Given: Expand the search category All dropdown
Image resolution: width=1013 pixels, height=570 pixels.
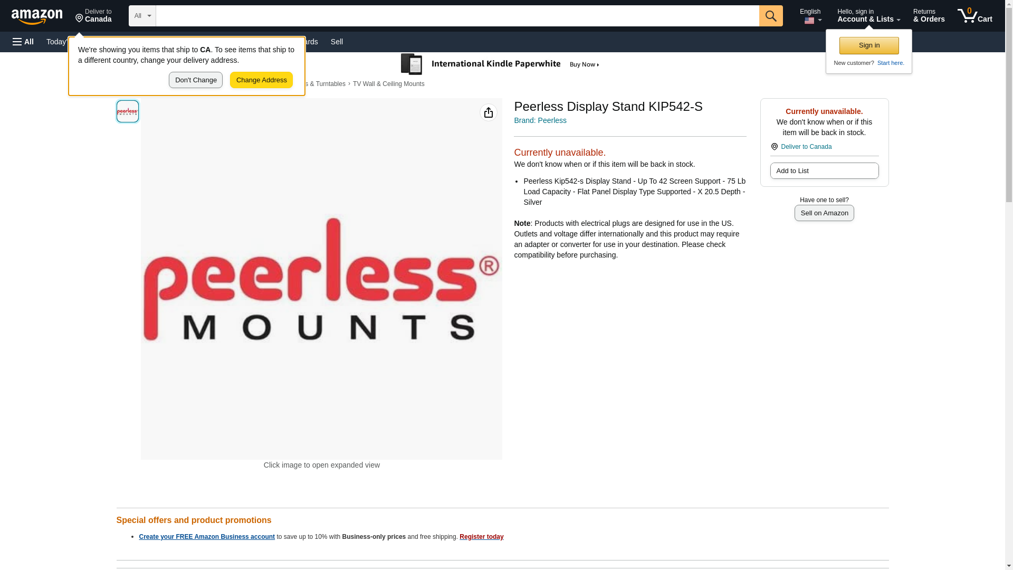Looking at the screenshot, I should 142,16.
